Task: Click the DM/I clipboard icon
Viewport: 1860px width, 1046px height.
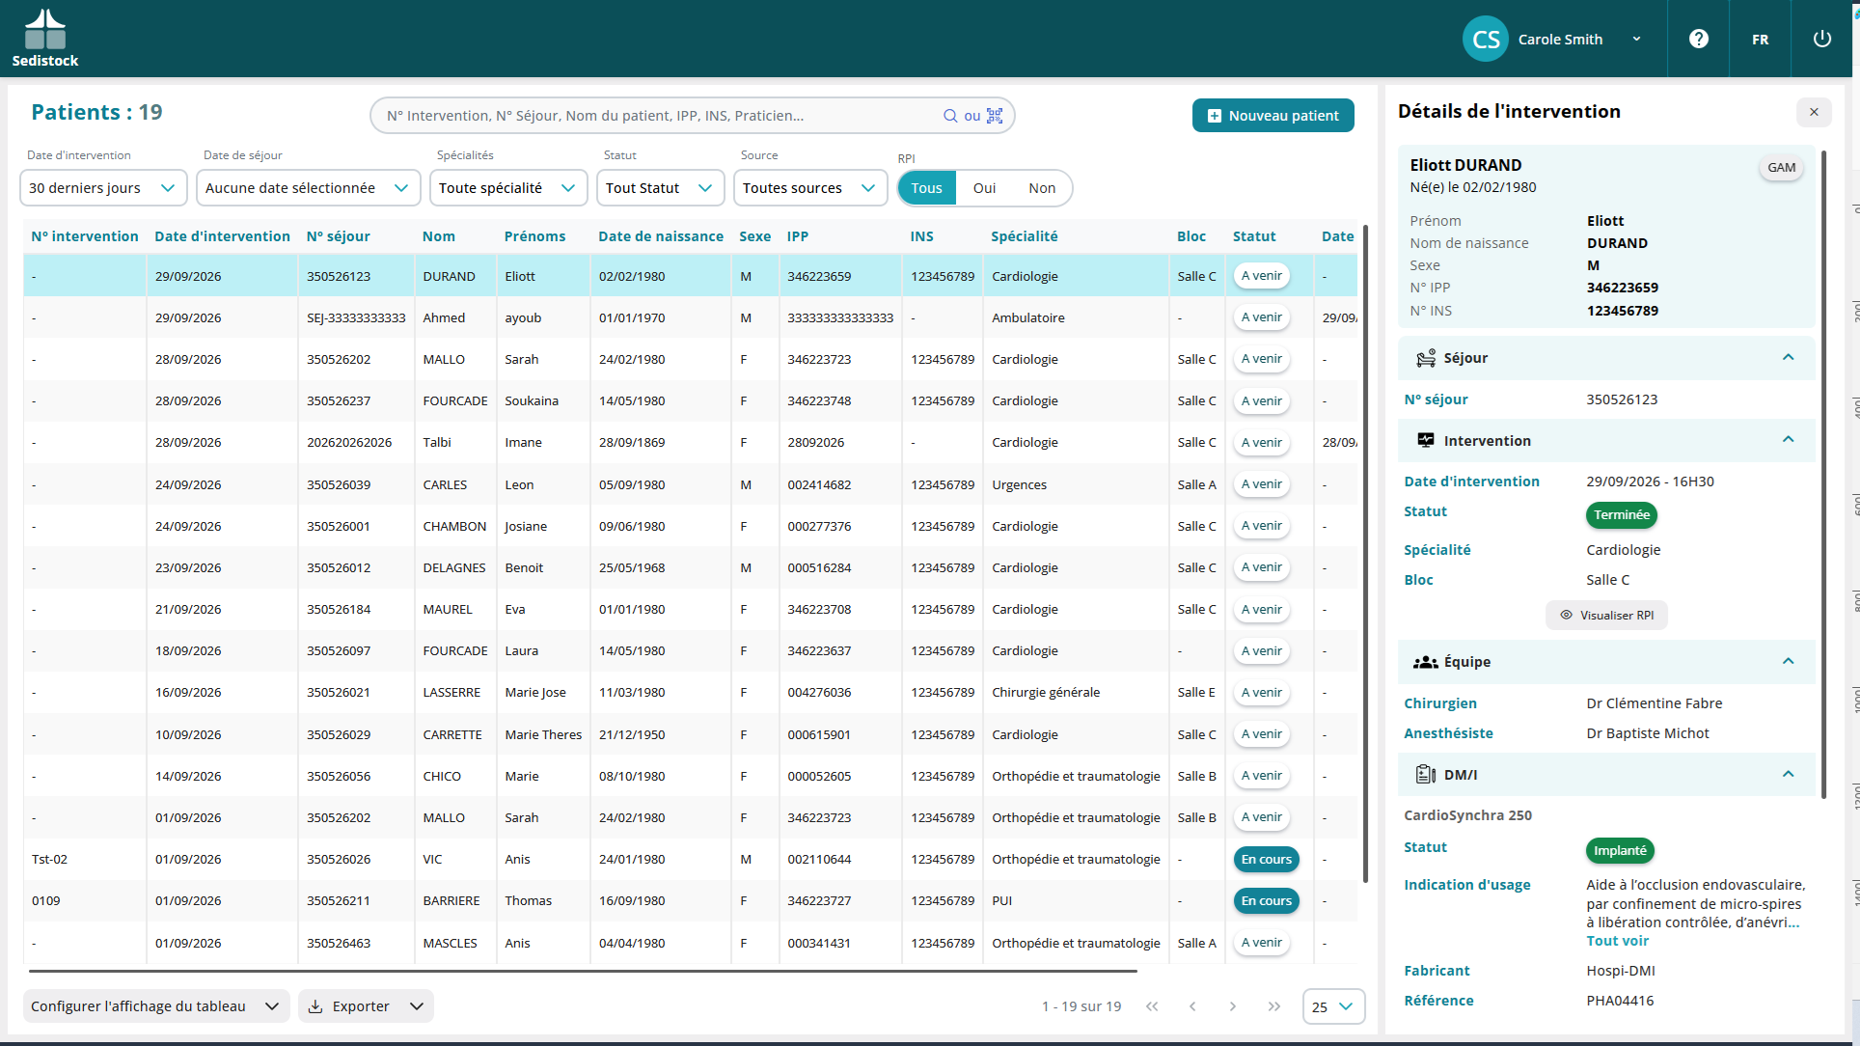Action: (1425, 774)
